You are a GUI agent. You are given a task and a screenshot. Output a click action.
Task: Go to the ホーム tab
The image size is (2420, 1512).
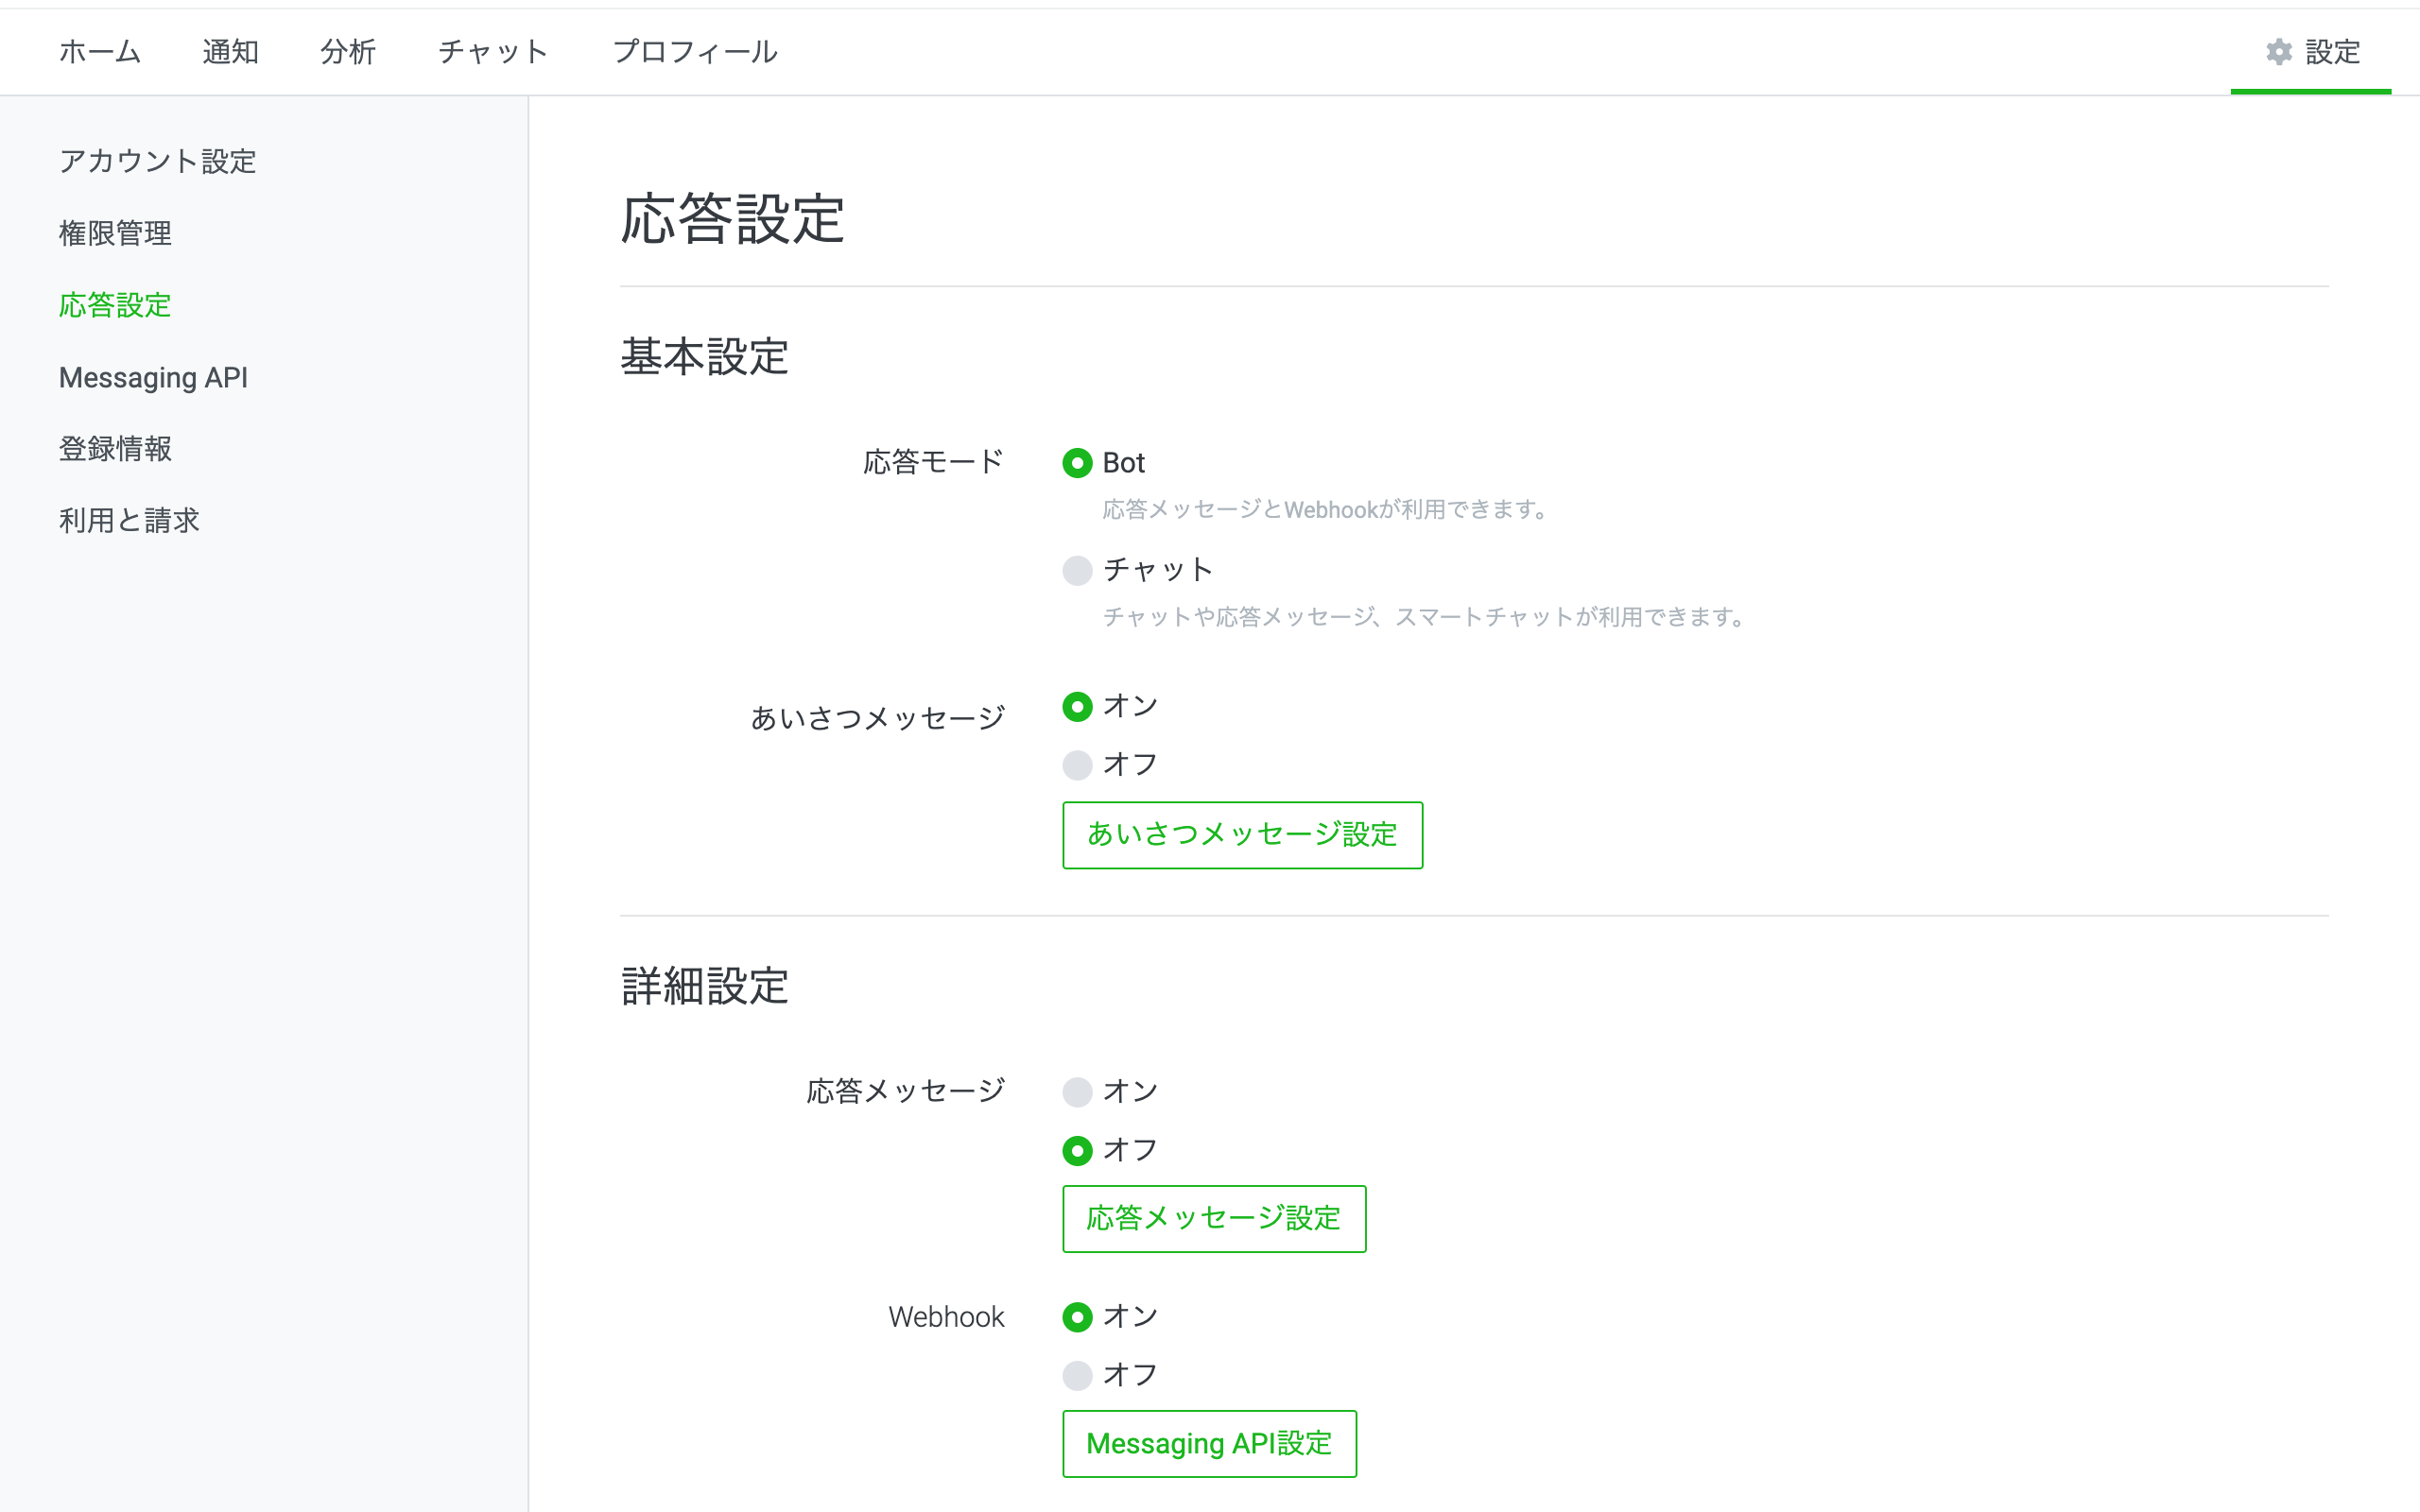(99, 52)
